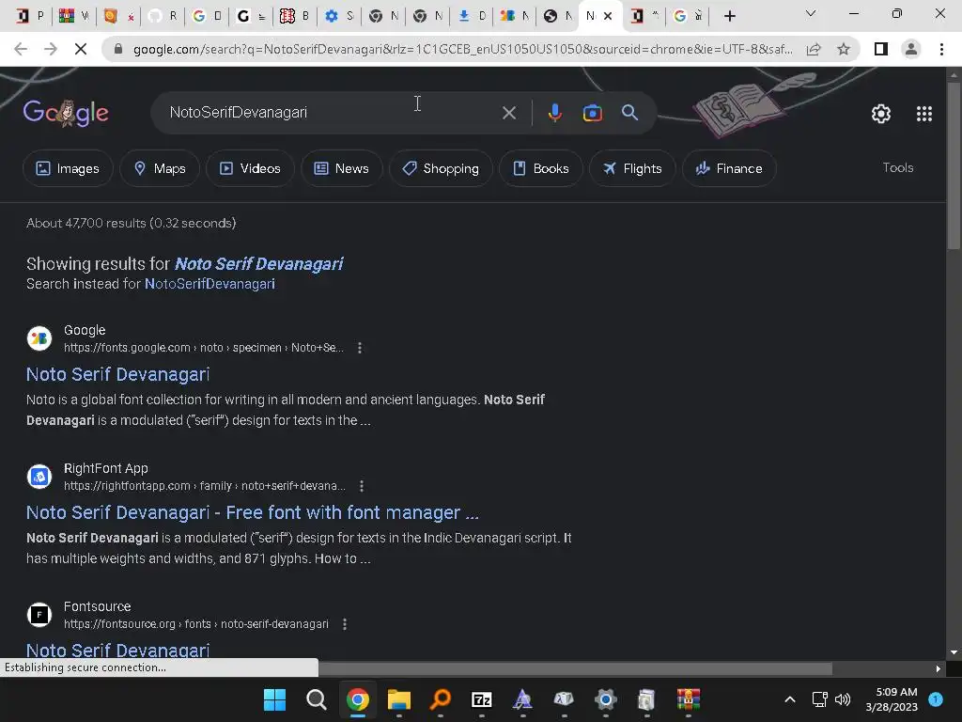Click the fonts.google.com URL breadcrumb
This screenshot has height=722, width=962.
click(204, 348)
